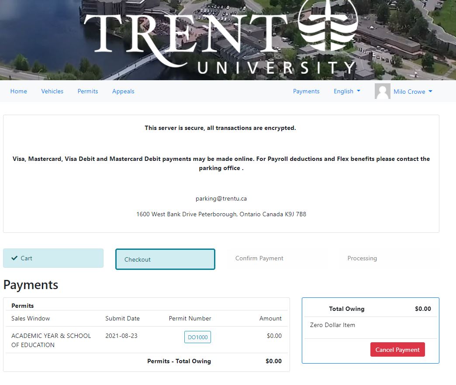Click the Payments page heading
Viewport: 456px width, 385px height.
31,285
